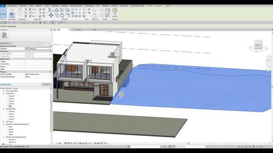Close the Project Browser panel
This screenshot has width=273, height=153.
51,88
